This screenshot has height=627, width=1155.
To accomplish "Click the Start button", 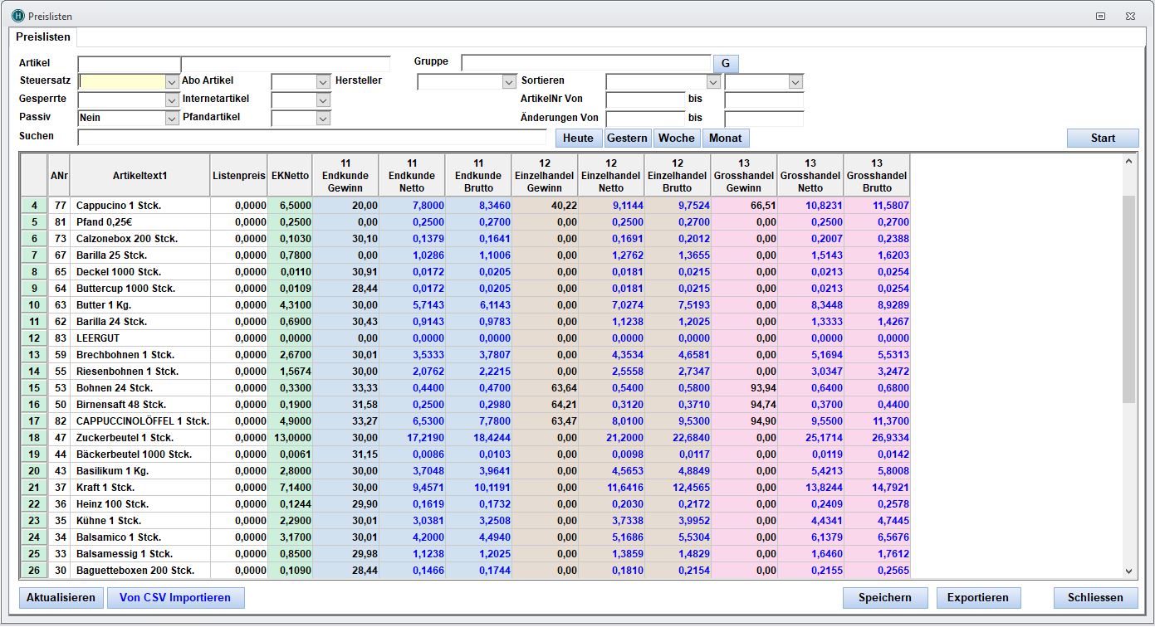I will pos(1103,138).
